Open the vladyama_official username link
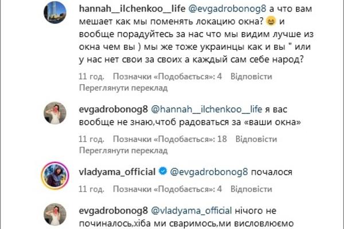The width and height of the screenshot is (344, 229). coord(117,172)
